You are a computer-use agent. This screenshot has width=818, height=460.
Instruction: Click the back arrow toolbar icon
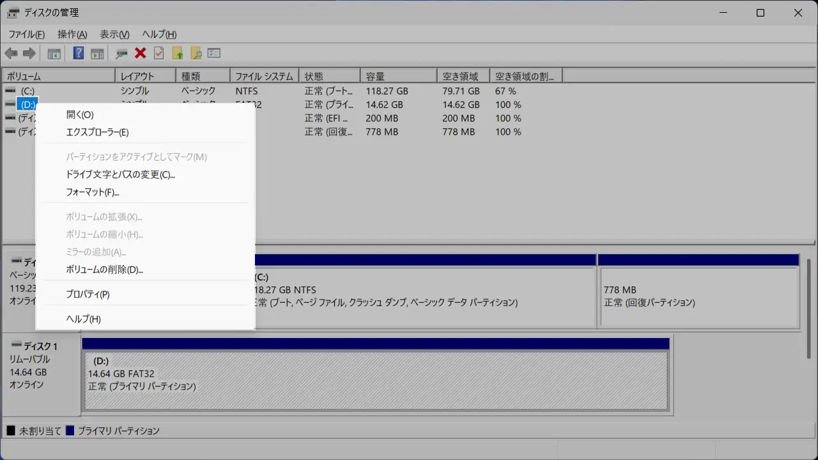click(11, 54)
